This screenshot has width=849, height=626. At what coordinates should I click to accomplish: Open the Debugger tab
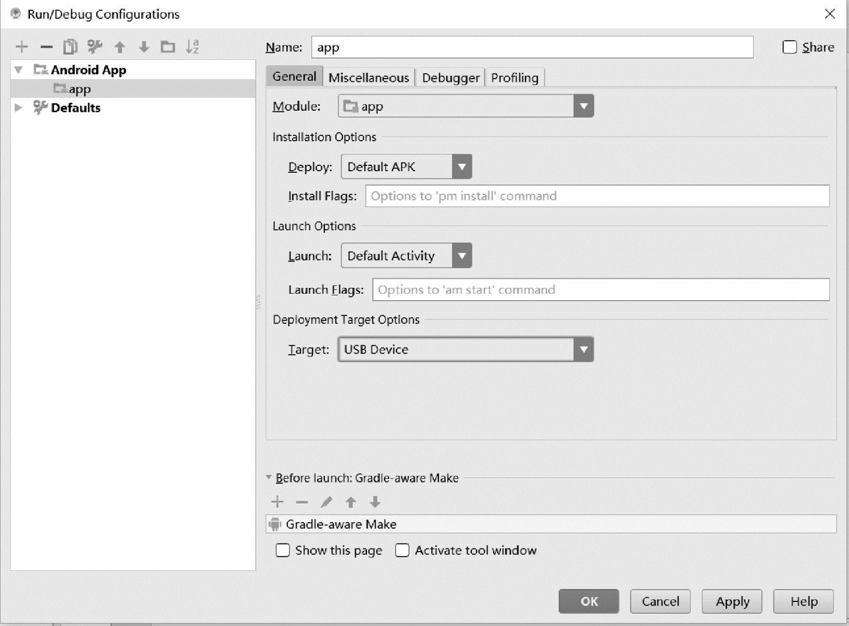coord(451,78)
